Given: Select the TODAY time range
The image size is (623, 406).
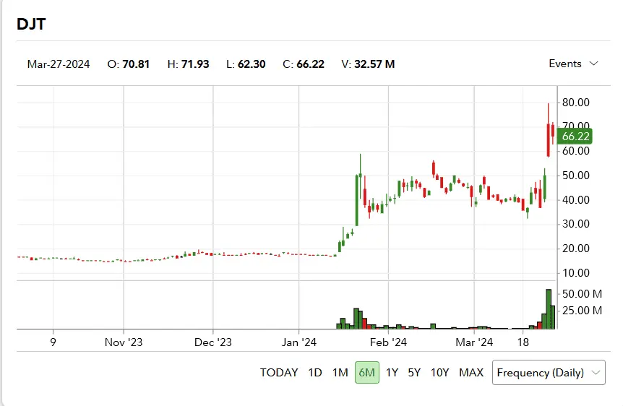Looking at the screenshot, I should tap(279, 373).
